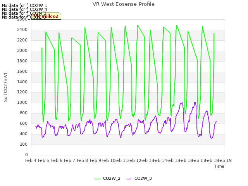Click the Soil CO2 (mV) axis label

(x=5, y=87)
